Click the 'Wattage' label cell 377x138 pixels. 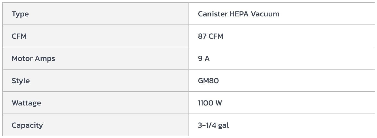click(x=26, y=103)
